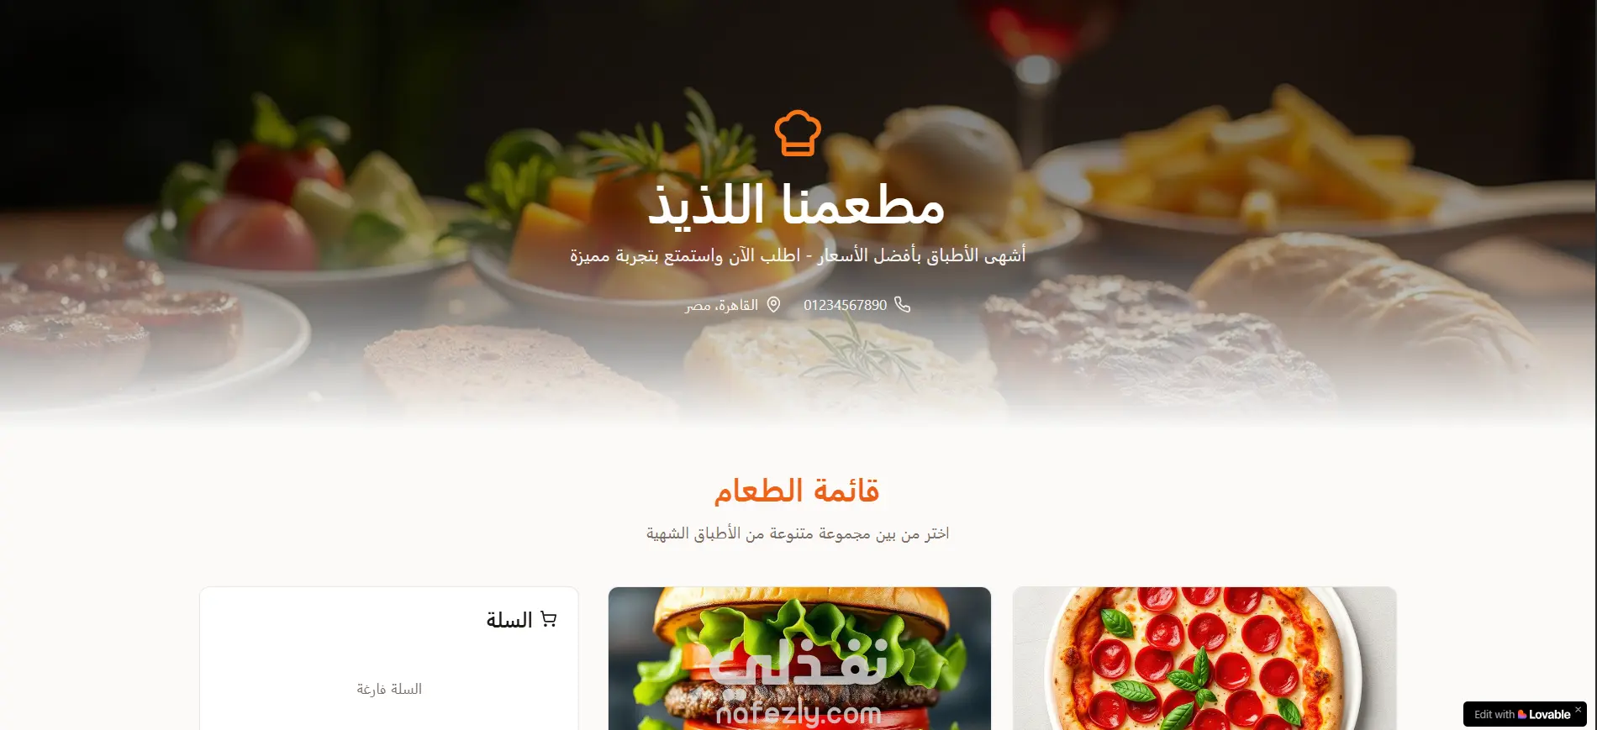1597x730 pixels.
Task: Click the shopping cart icon beside السلة
Action: pyautogui.click(x=549, y=619)
